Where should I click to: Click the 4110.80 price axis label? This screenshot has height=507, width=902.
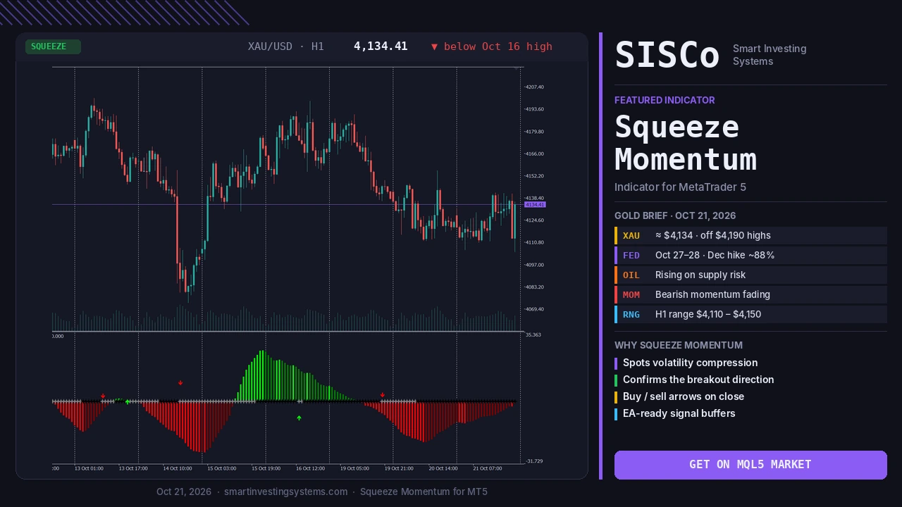pyautogui.click(x=534, y=242)
